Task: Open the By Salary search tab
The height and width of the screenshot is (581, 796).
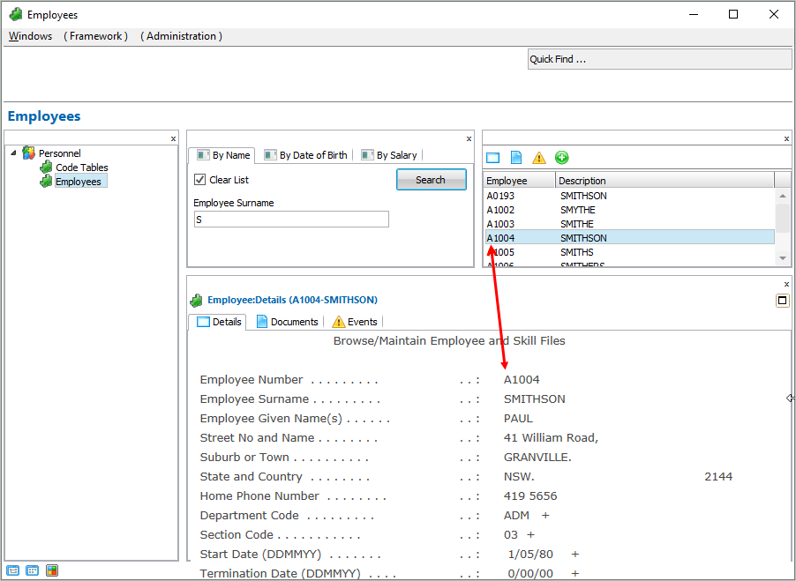Action: point(389,155)
